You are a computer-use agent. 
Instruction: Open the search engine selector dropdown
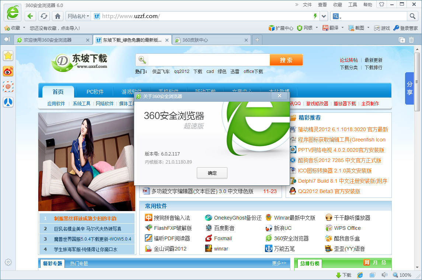337,17
